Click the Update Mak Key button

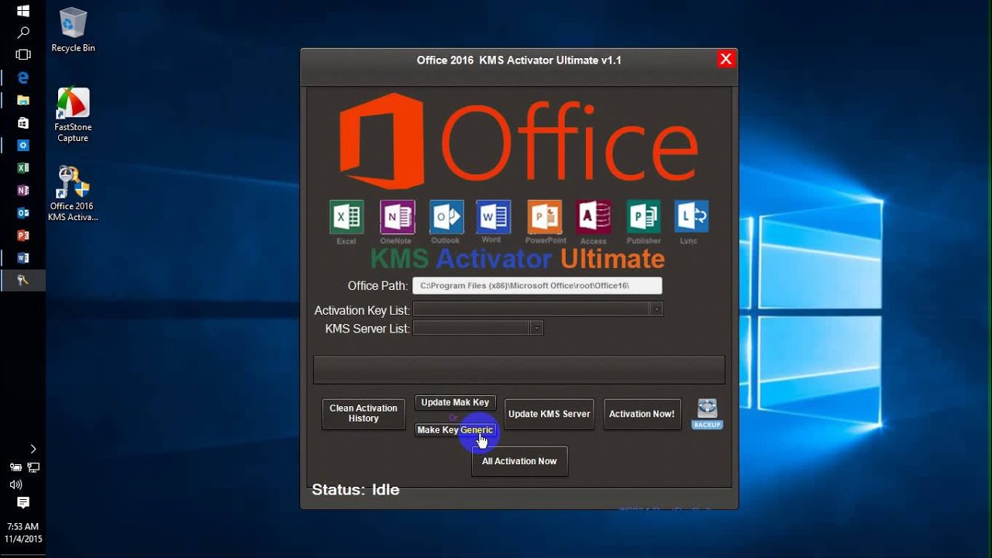point(455,403)
